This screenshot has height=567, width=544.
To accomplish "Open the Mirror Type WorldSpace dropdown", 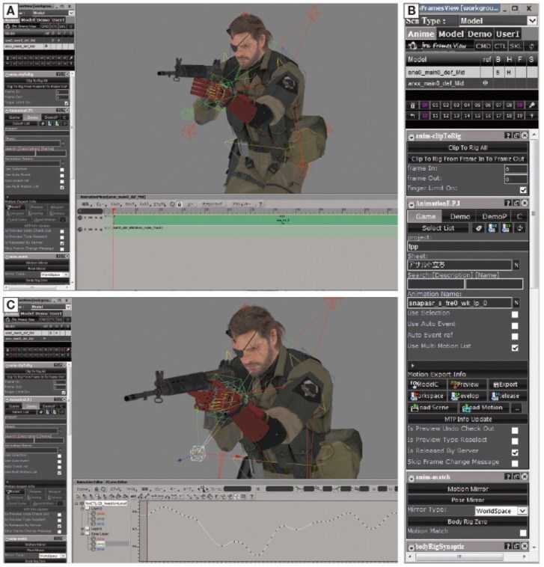I will pyautogui.click(x=501, y=511).
